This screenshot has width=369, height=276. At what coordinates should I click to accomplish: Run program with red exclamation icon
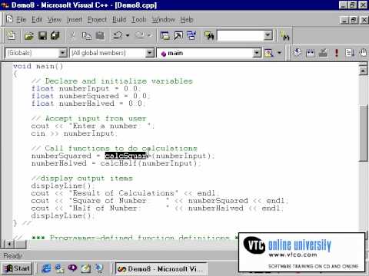point(337,53)
